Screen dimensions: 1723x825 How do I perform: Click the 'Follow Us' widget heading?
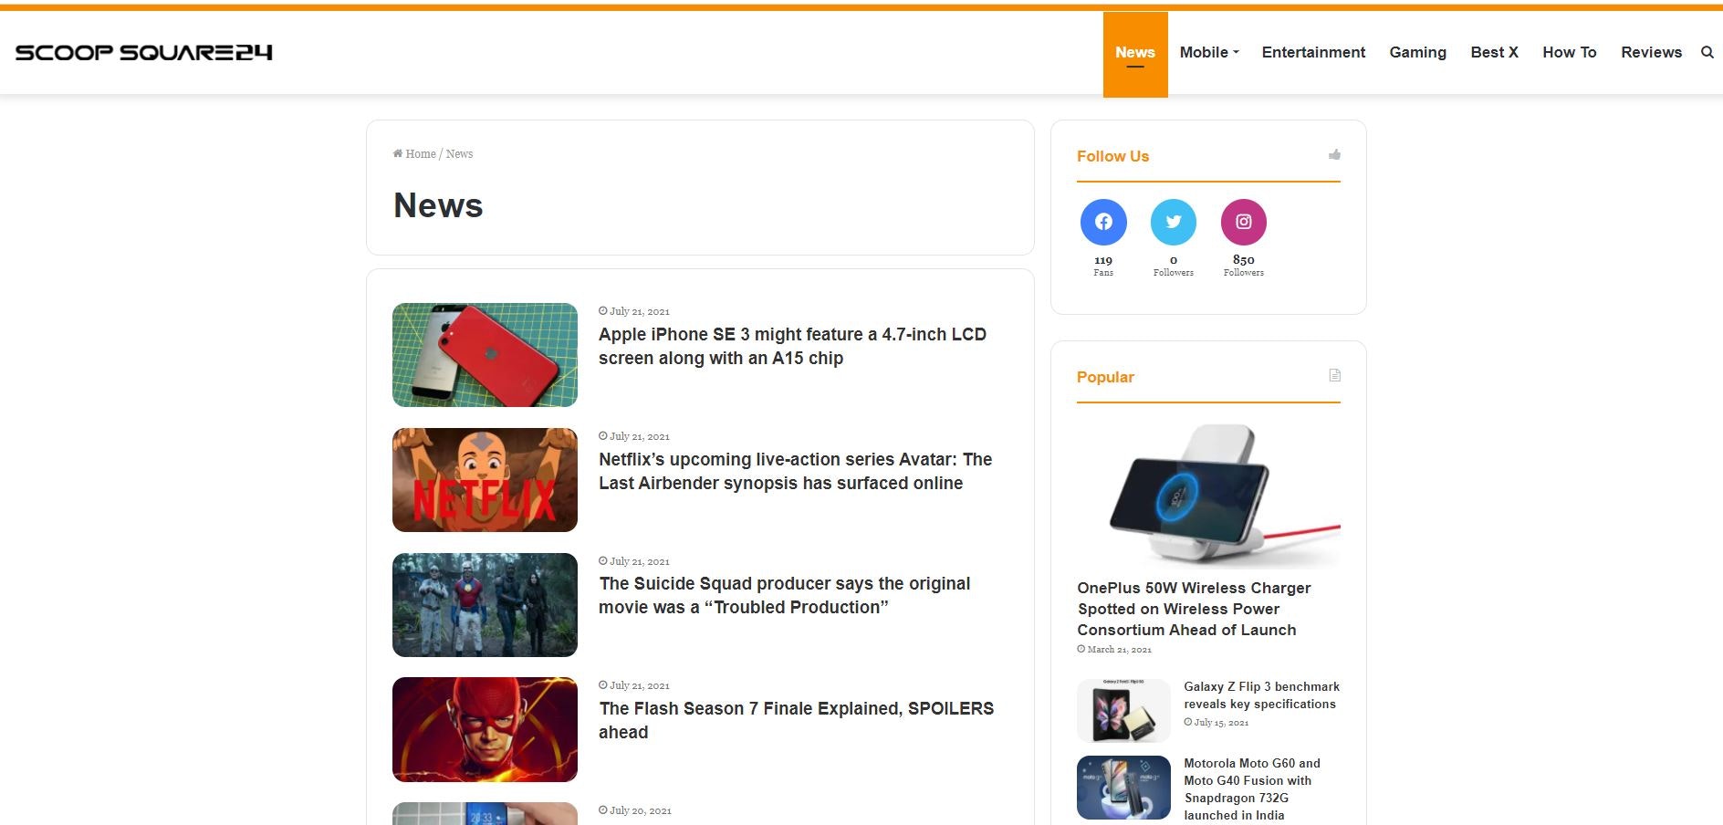click(x=1112, y=156)
